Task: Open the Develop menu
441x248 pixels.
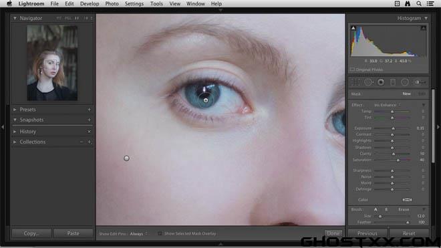Action: tap(90, 3)
